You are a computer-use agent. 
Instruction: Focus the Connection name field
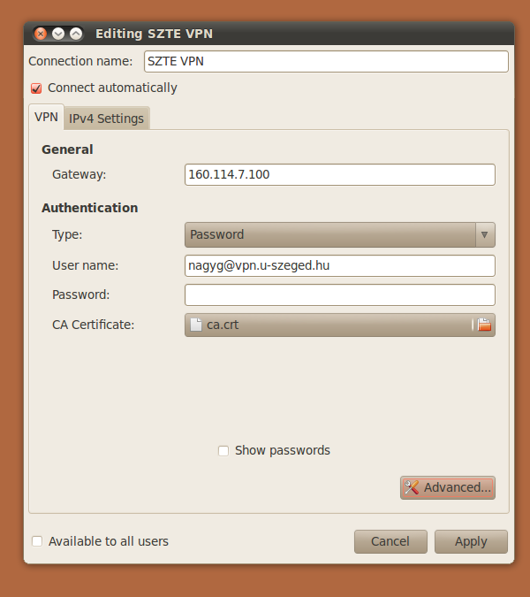[x=326, y=61]
